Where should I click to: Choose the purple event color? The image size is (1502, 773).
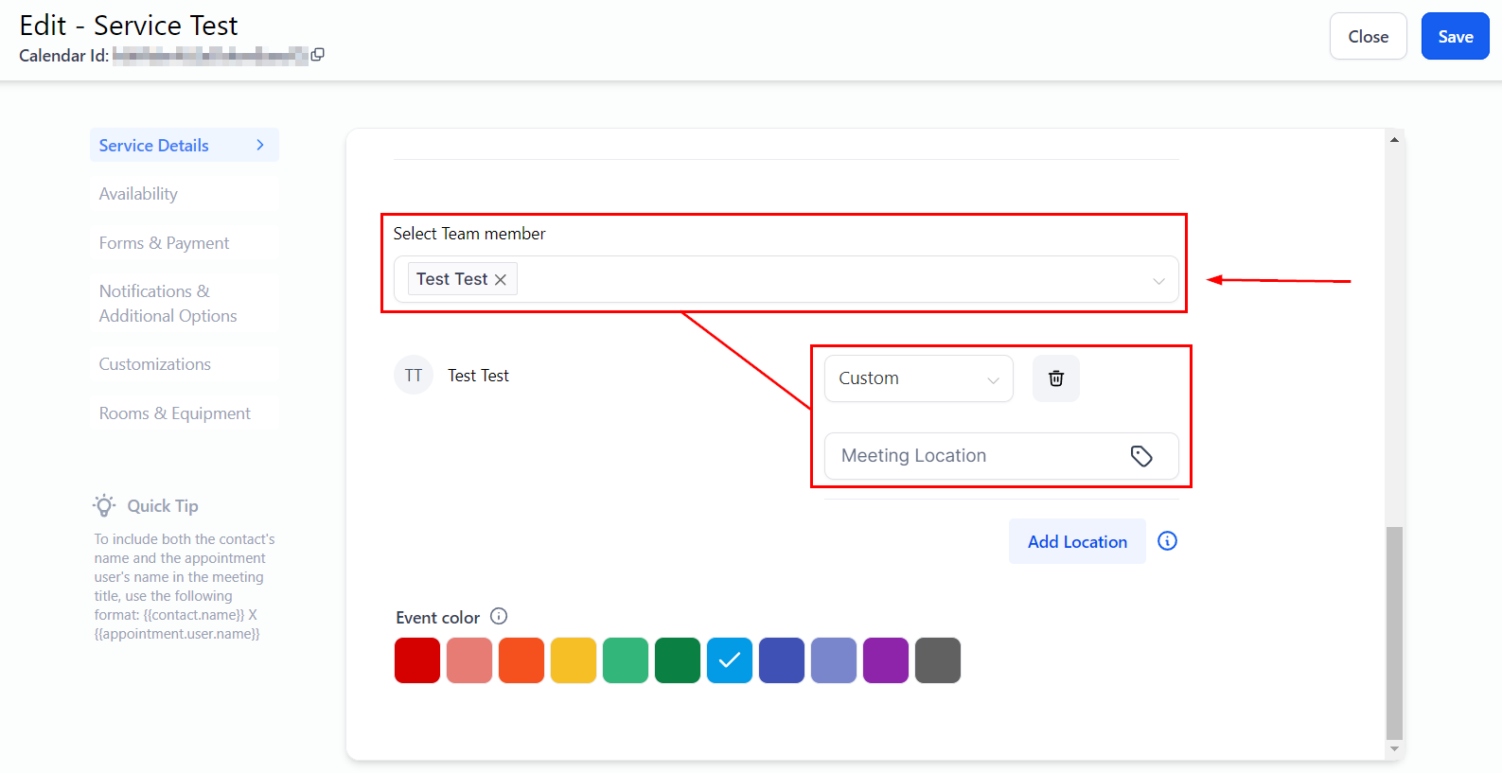(886, 660)
